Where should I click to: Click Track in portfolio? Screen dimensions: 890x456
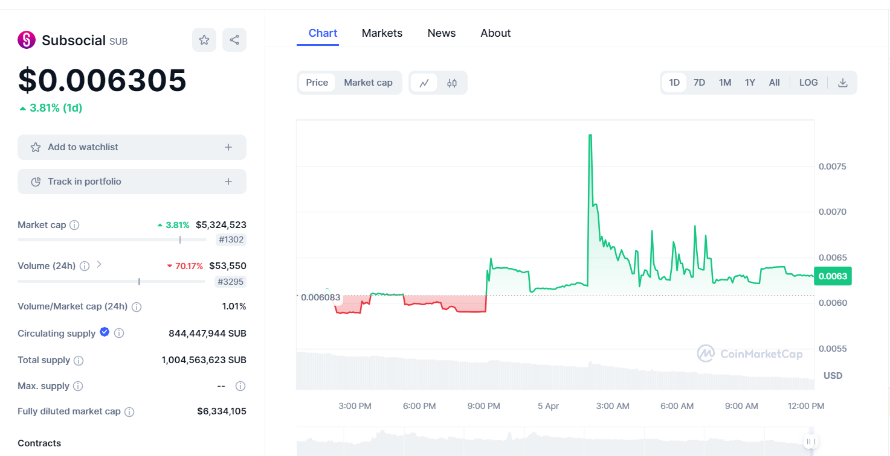tap(131, 181)
